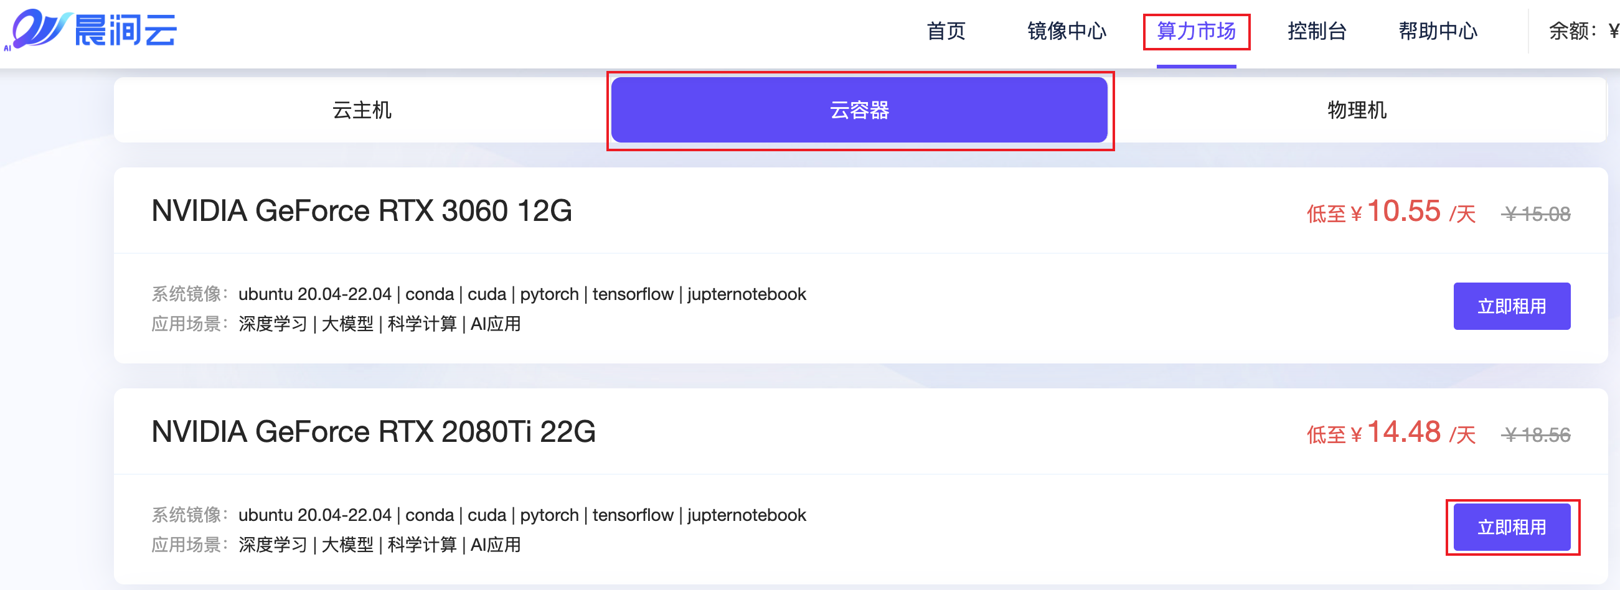Open the 首页 navigation item
Viewport: 1620px width, 590px height.
tap(945, 31)
